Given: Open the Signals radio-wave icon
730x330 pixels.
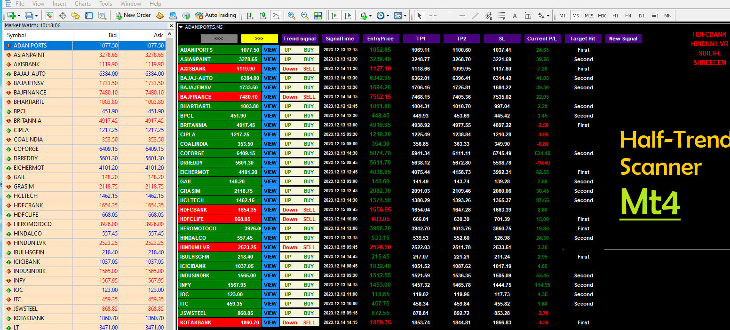Looking at the screenshot, I should pyautogui.click(x=186, y=16).
